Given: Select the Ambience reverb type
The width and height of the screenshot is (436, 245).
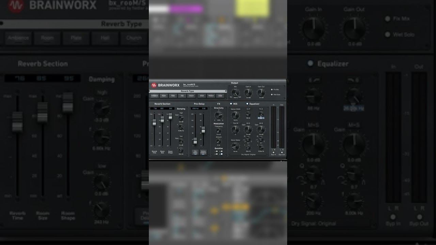Looking at the screenshot, I should pyautogui.click(x=155, y=96).
